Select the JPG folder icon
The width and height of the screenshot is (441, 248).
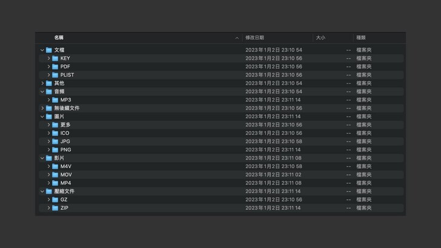(55, 142)
